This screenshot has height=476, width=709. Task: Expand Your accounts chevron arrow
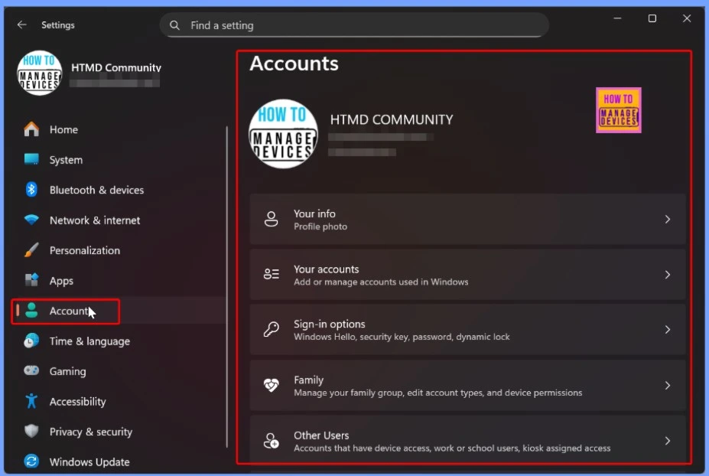click(667, 275)
